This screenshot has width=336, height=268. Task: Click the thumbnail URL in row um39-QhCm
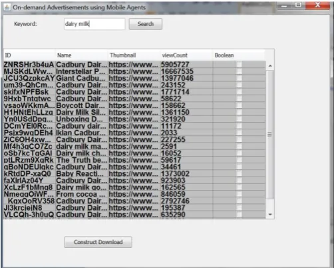(134, 85)
